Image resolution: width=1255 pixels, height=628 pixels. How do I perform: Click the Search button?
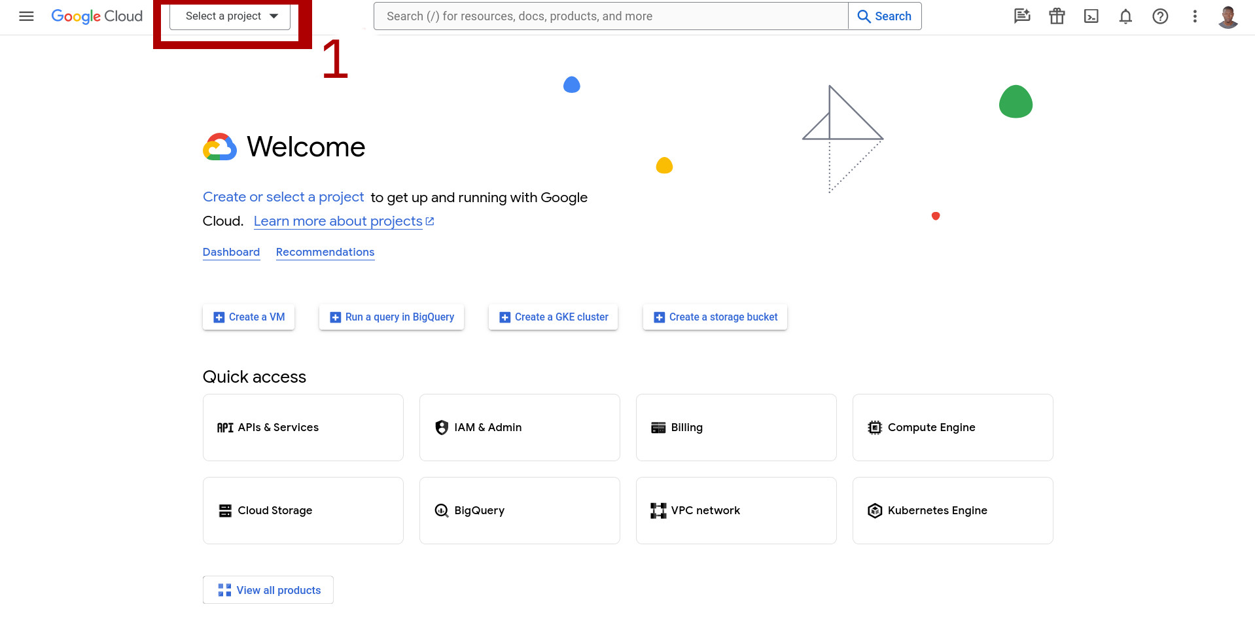(885, 16)
